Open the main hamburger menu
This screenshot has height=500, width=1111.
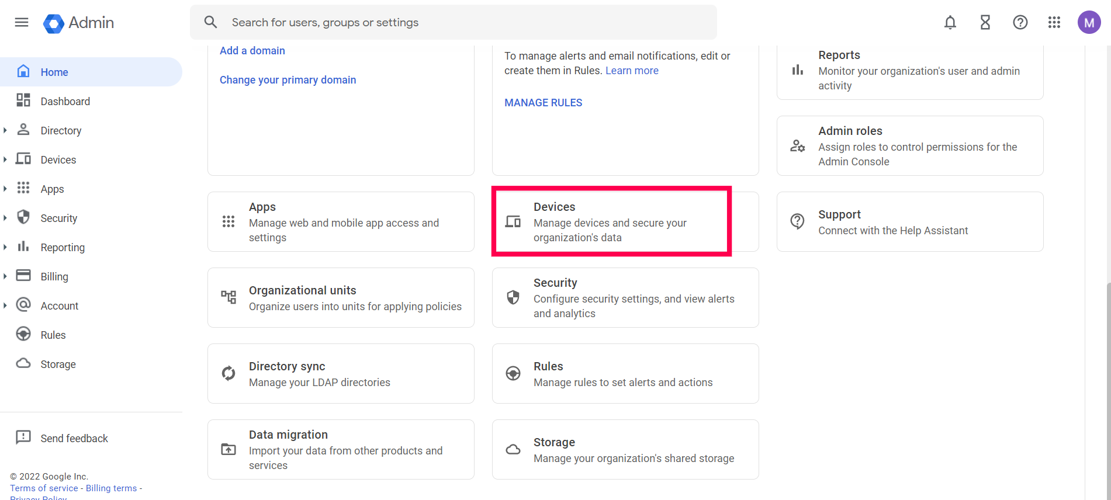[x=22, y=22]
